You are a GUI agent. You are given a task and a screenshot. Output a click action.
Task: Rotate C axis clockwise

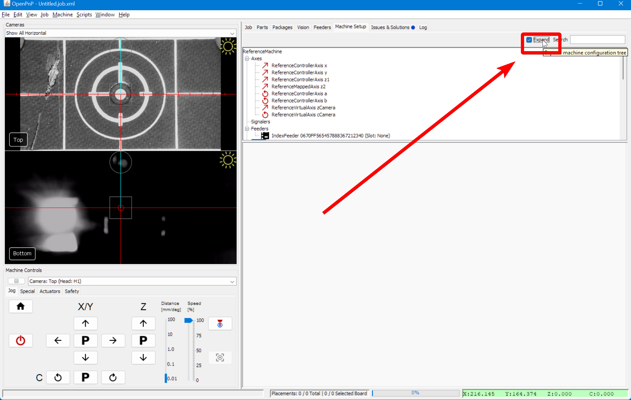pyautogui.click(x=113, y=378)
